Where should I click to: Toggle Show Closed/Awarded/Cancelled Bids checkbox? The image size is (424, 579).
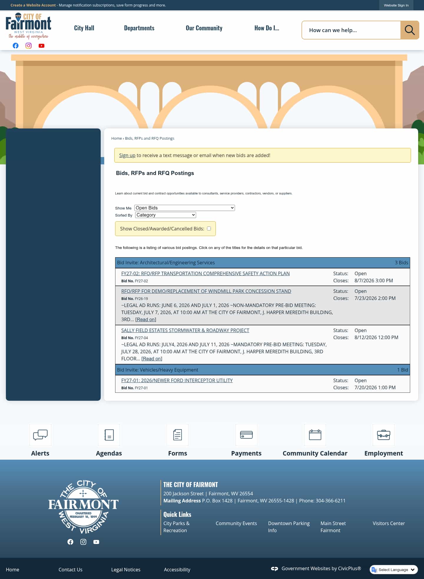click(x=209, y=228)
